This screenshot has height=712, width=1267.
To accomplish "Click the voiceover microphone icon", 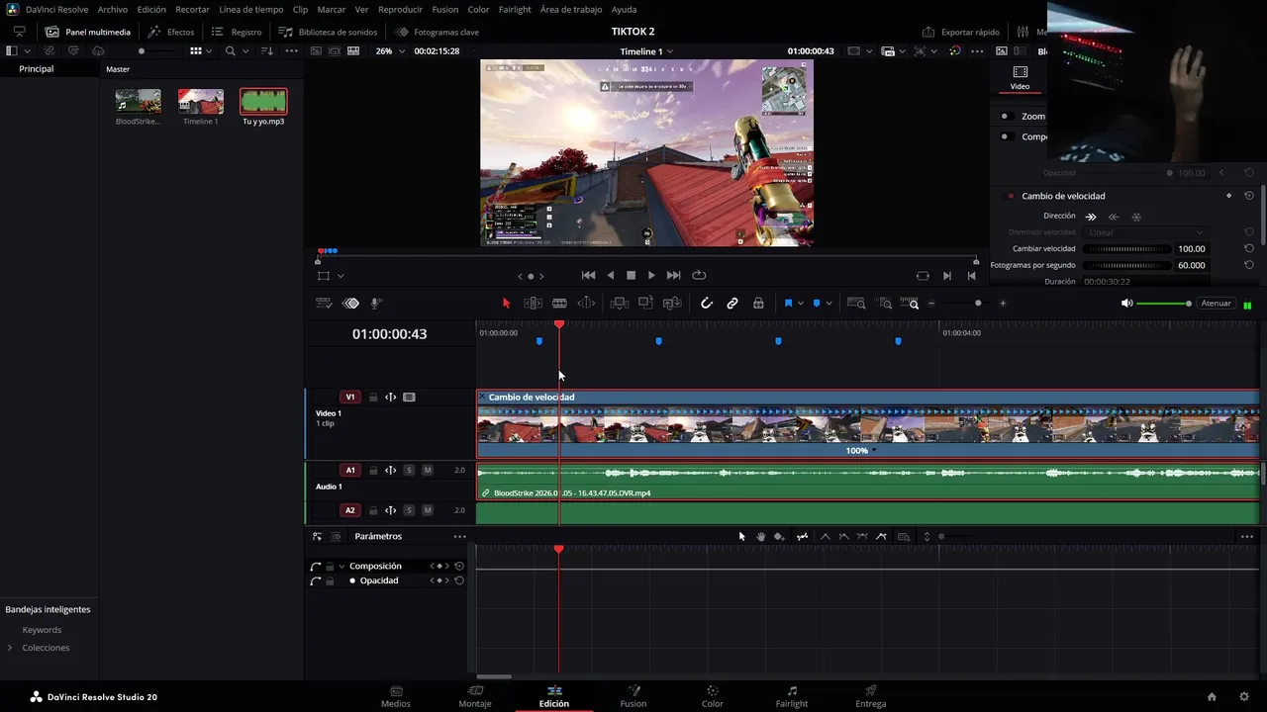I will click(x=376, y=304).
